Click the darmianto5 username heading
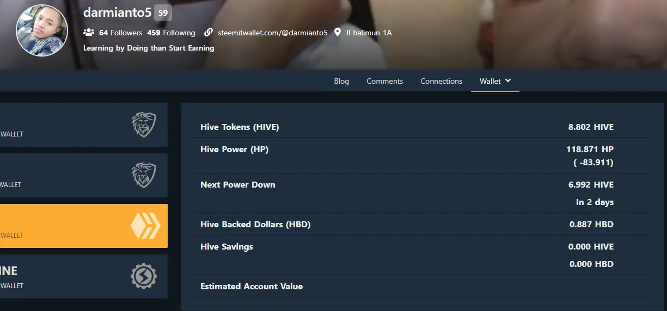The image size is (667, 311). coord(117,13)
